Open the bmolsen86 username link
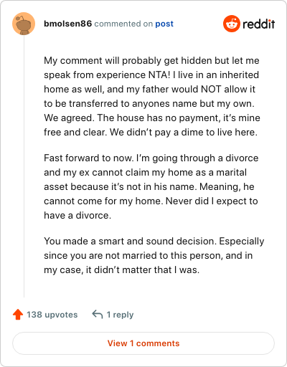 click(x=68, y=24)
